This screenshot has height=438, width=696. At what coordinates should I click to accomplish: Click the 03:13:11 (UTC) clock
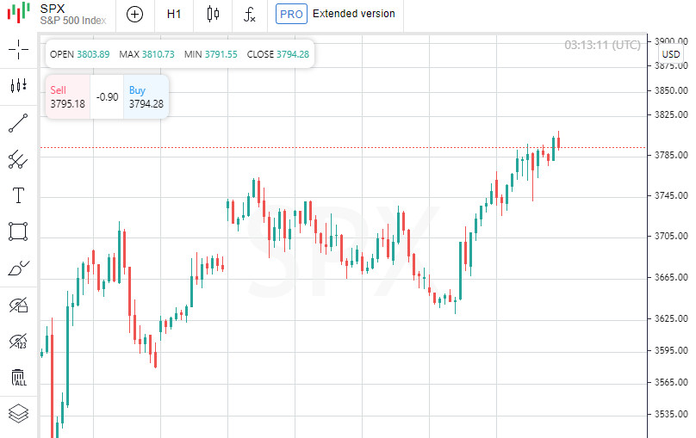pos(602,45)
